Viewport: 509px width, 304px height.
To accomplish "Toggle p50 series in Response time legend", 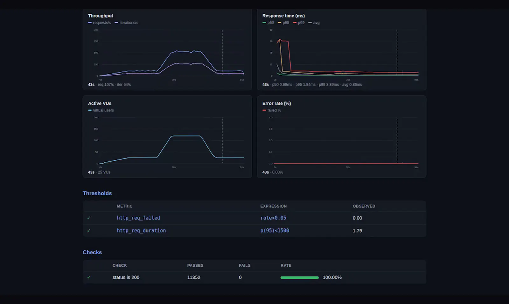I will (x=268, y=23).
